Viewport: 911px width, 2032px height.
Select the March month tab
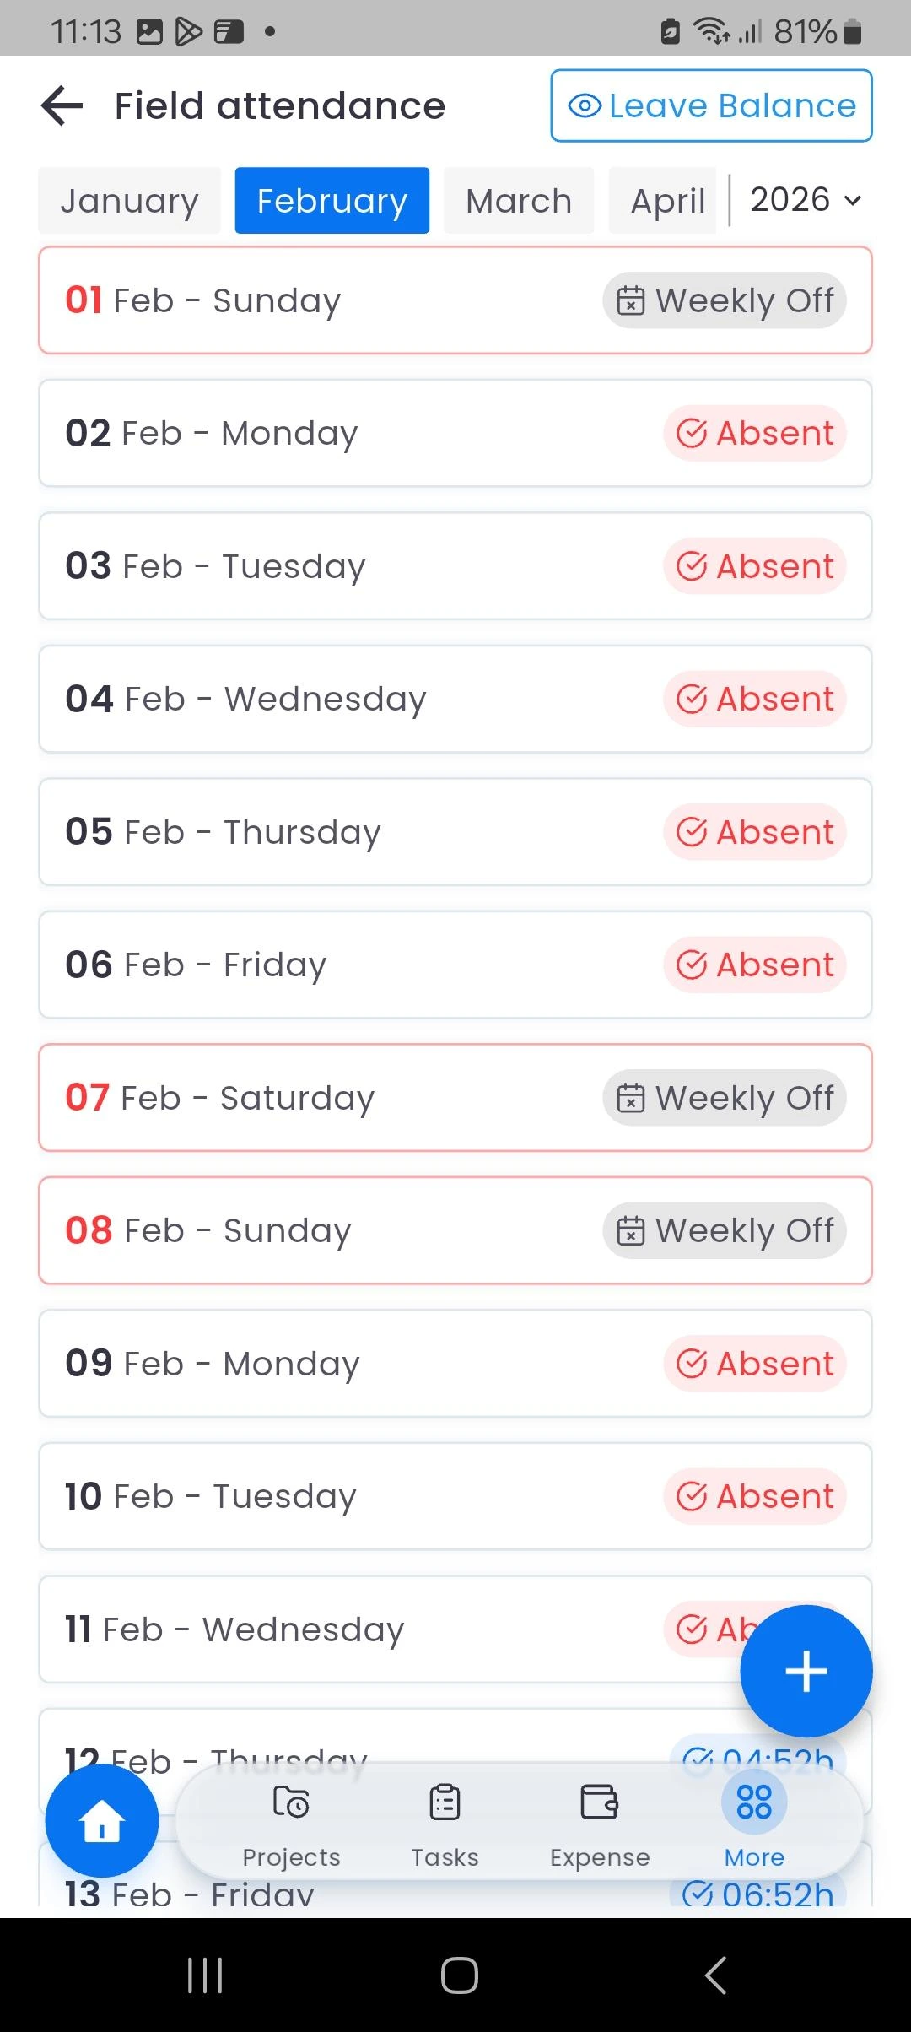click(519, 201)
